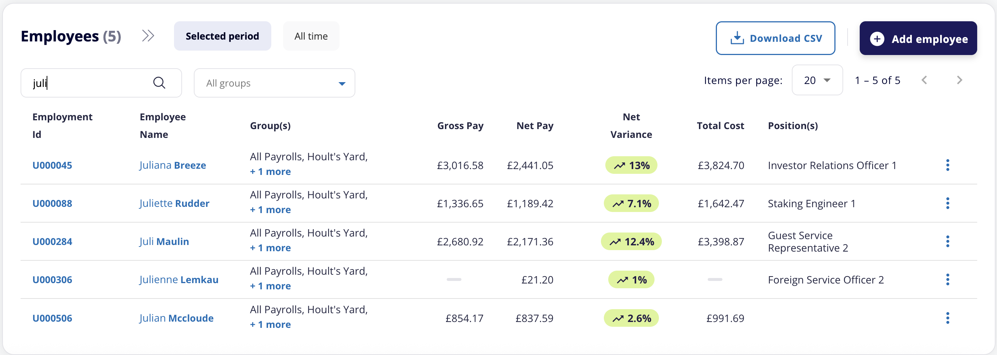Viewport: 997px width, 355px height.
Task: Expand '+ 1 more' groups for Juliana Breeze
Action: click(270, 172)
